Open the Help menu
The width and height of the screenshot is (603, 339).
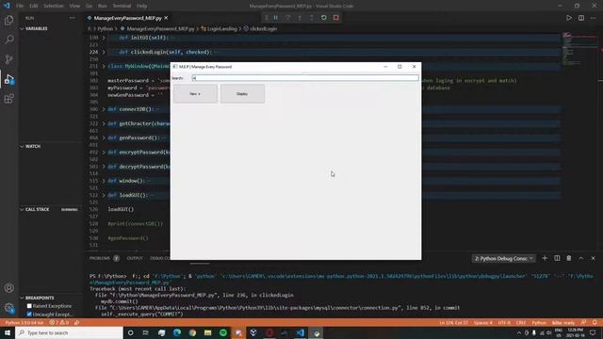(142, 6)
